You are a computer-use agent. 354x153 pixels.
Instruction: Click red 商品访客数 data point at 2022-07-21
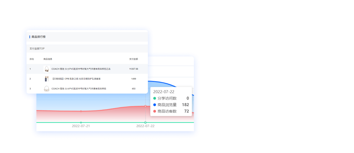[81, 111]
